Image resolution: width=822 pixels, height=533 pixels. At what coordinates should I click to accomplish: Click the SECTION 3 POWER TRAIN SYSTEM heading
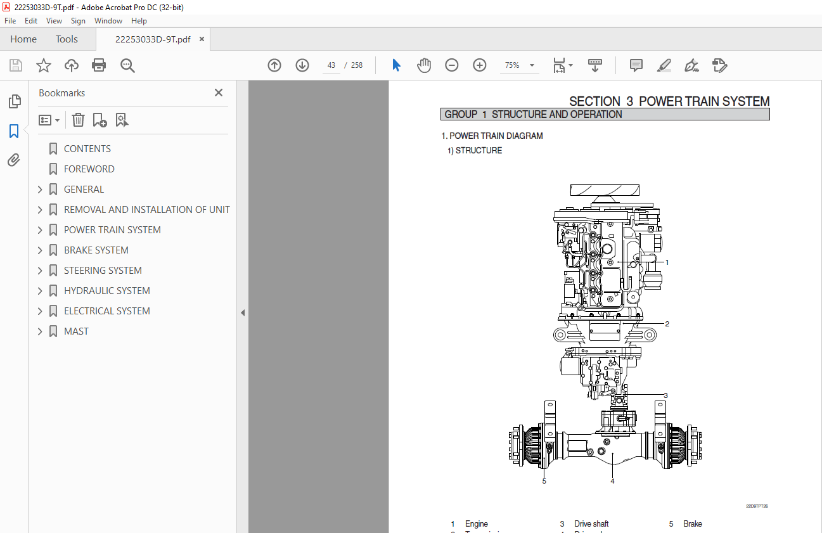tap(669, 101)
